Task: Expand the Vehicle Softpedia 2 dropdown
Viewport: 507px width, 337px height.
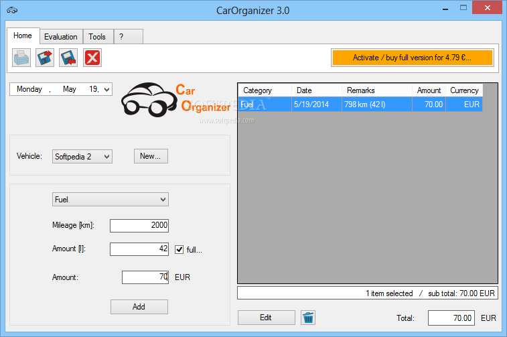Action: click(x=107, y=157)
